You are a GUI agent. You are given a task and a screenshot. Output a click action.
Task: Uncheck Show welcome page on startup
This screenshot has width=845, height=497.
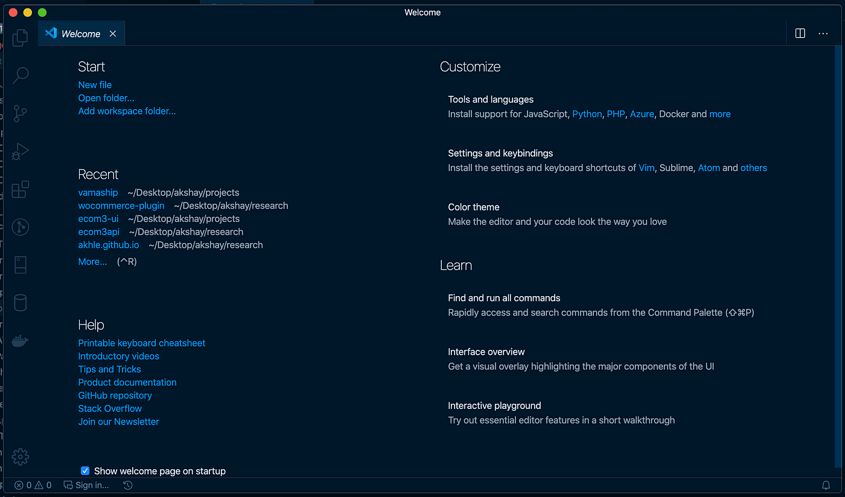tap(85, 470)
